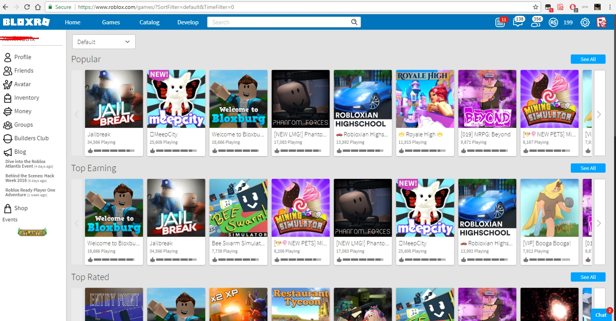Click the search magnifier icon
The width and height of the screenshot is (616, 321).
pyautogui.click(x=354, y=22)
